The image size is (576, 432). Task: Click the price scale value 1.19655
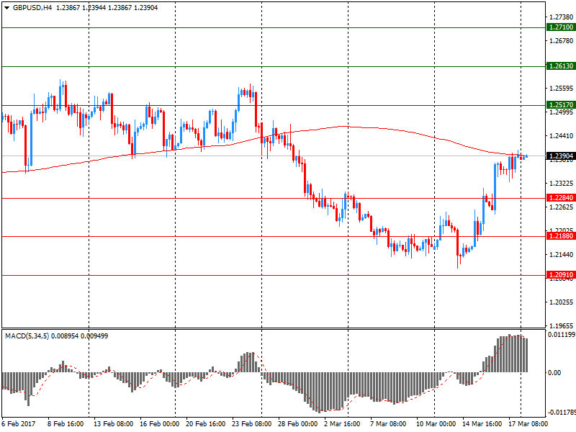pyautogui.click(x=562, y=325)
